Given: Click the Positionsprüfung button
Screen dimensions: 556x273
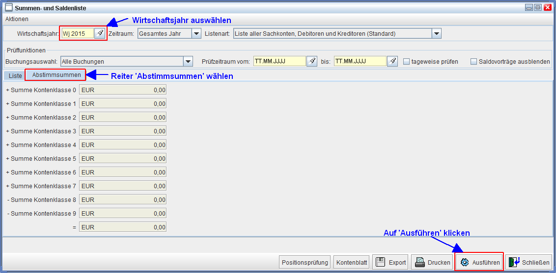Looking at the screenshot, I should click(305, 262).
